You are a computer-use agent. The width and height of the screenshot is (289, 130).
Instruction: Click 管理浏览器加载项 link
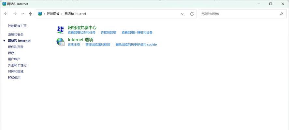tap(98, 45)
